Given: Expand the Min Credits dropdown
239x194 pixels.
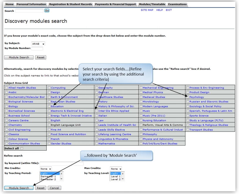Looking at the screenshot, I should tap(46, 169).
